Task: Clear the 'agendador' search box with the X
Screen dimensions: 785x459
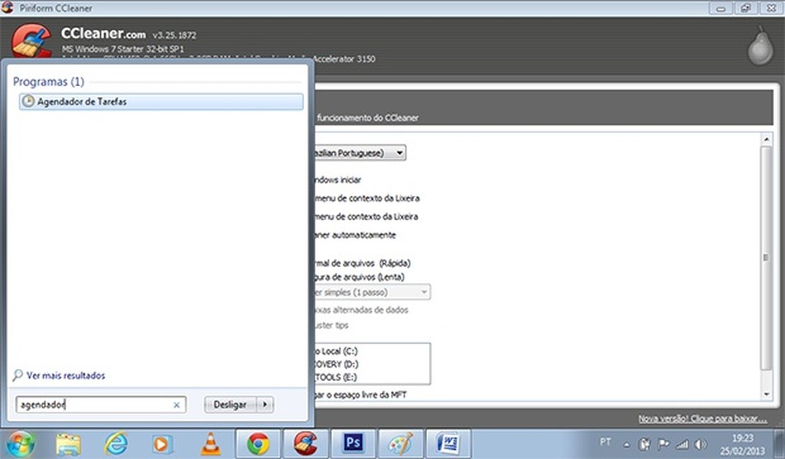Action: click(x=176, y=404)
